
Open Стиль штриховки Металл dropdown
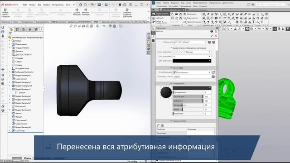(x=209, y=52)
